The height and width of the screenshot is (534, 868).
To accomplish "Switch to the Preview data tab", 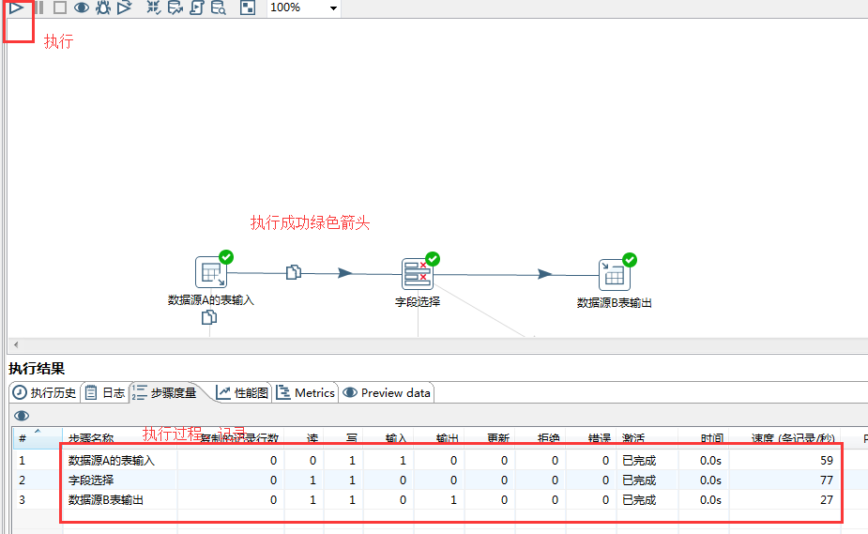I will (x=387, y=393).
